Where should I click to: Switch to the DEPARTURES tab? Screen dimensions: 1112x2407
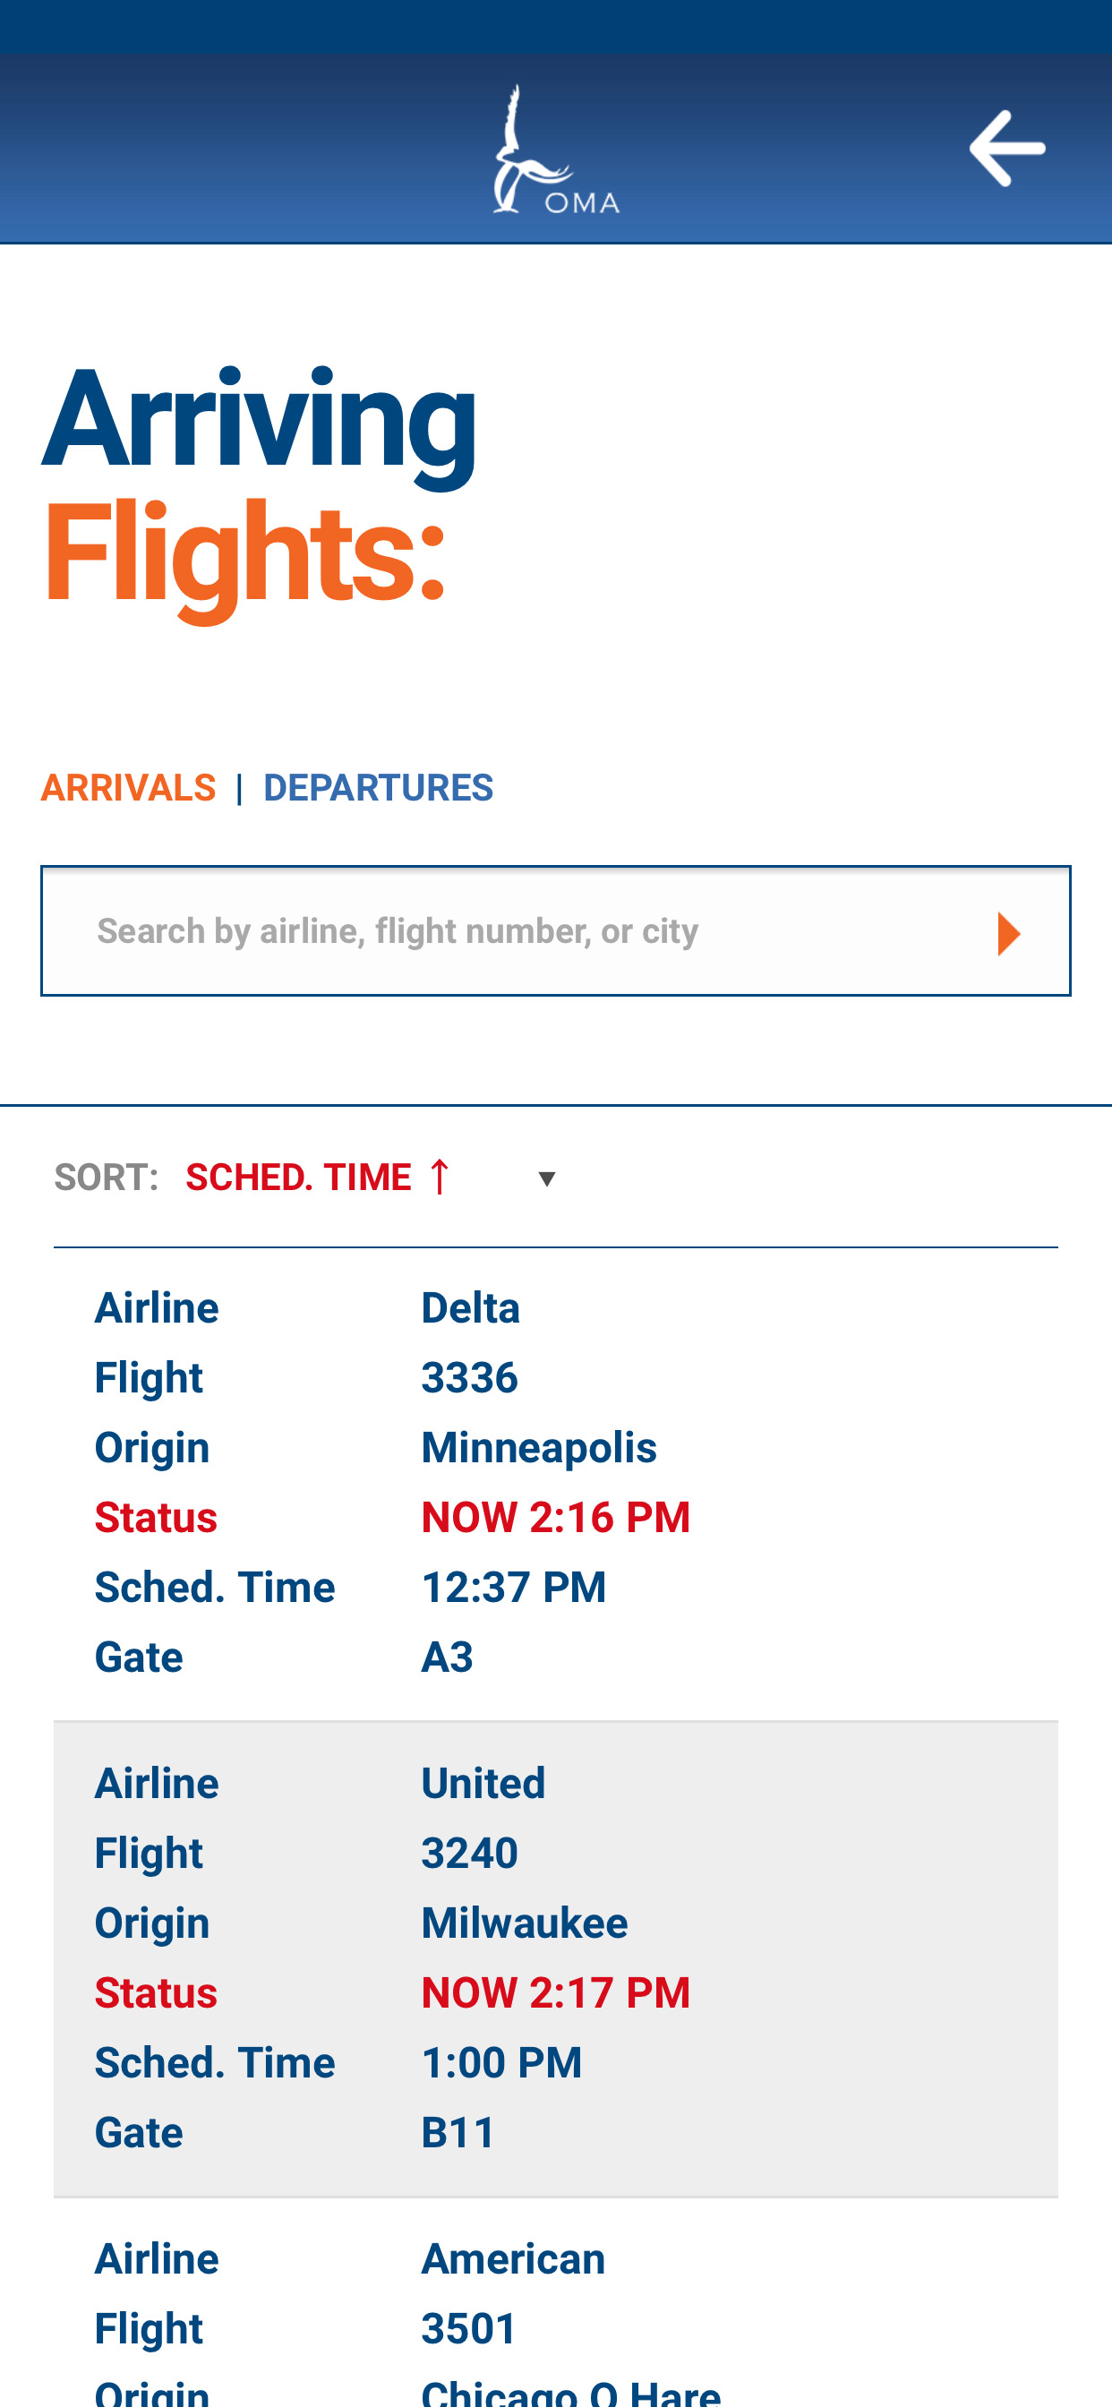coord(378,788)
